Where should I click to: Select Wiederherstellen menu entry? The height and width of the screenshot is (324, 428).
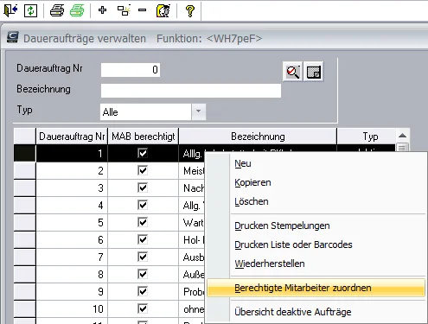point(316,264)
